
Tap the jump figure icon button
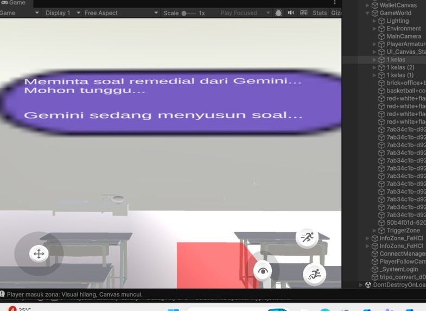click(x=314, y=274)
